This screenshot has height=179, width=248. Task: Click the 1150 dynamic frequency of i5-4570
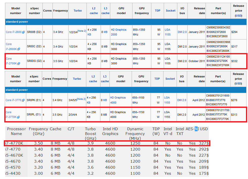[x=135, y=167]
